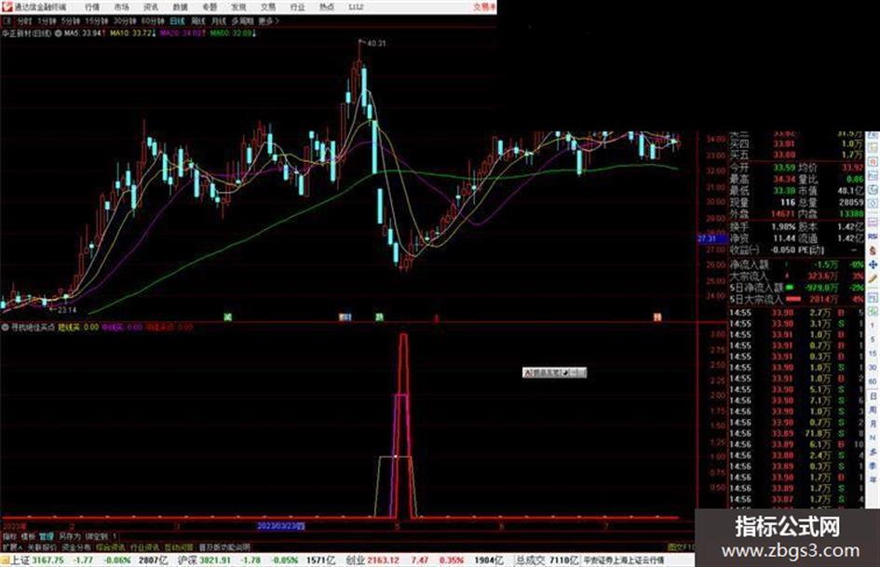Screen dimensions: 880x567
Task: Select the pencil drawing tool in sidebar
Action: [x=873, y=278]
